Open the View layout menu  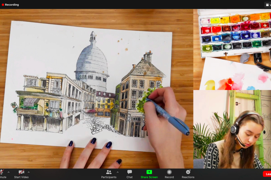[x=267, y=5]
